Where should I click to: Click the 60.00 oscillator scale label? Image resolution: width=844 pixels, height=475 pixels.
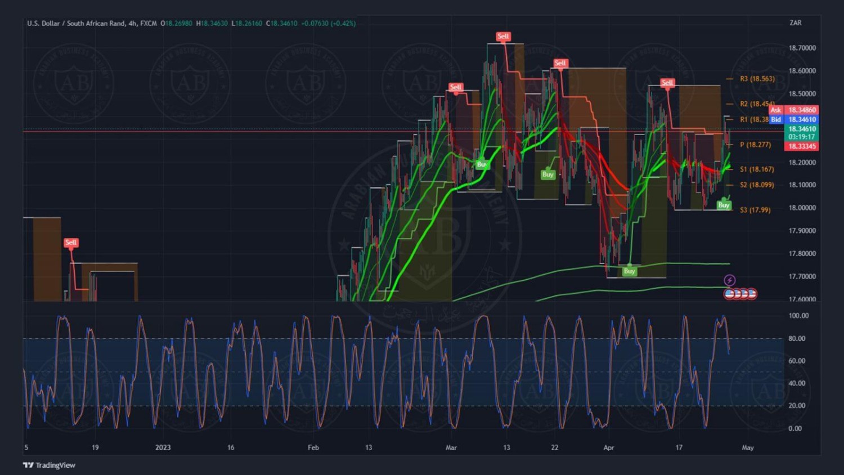(797, 361)
